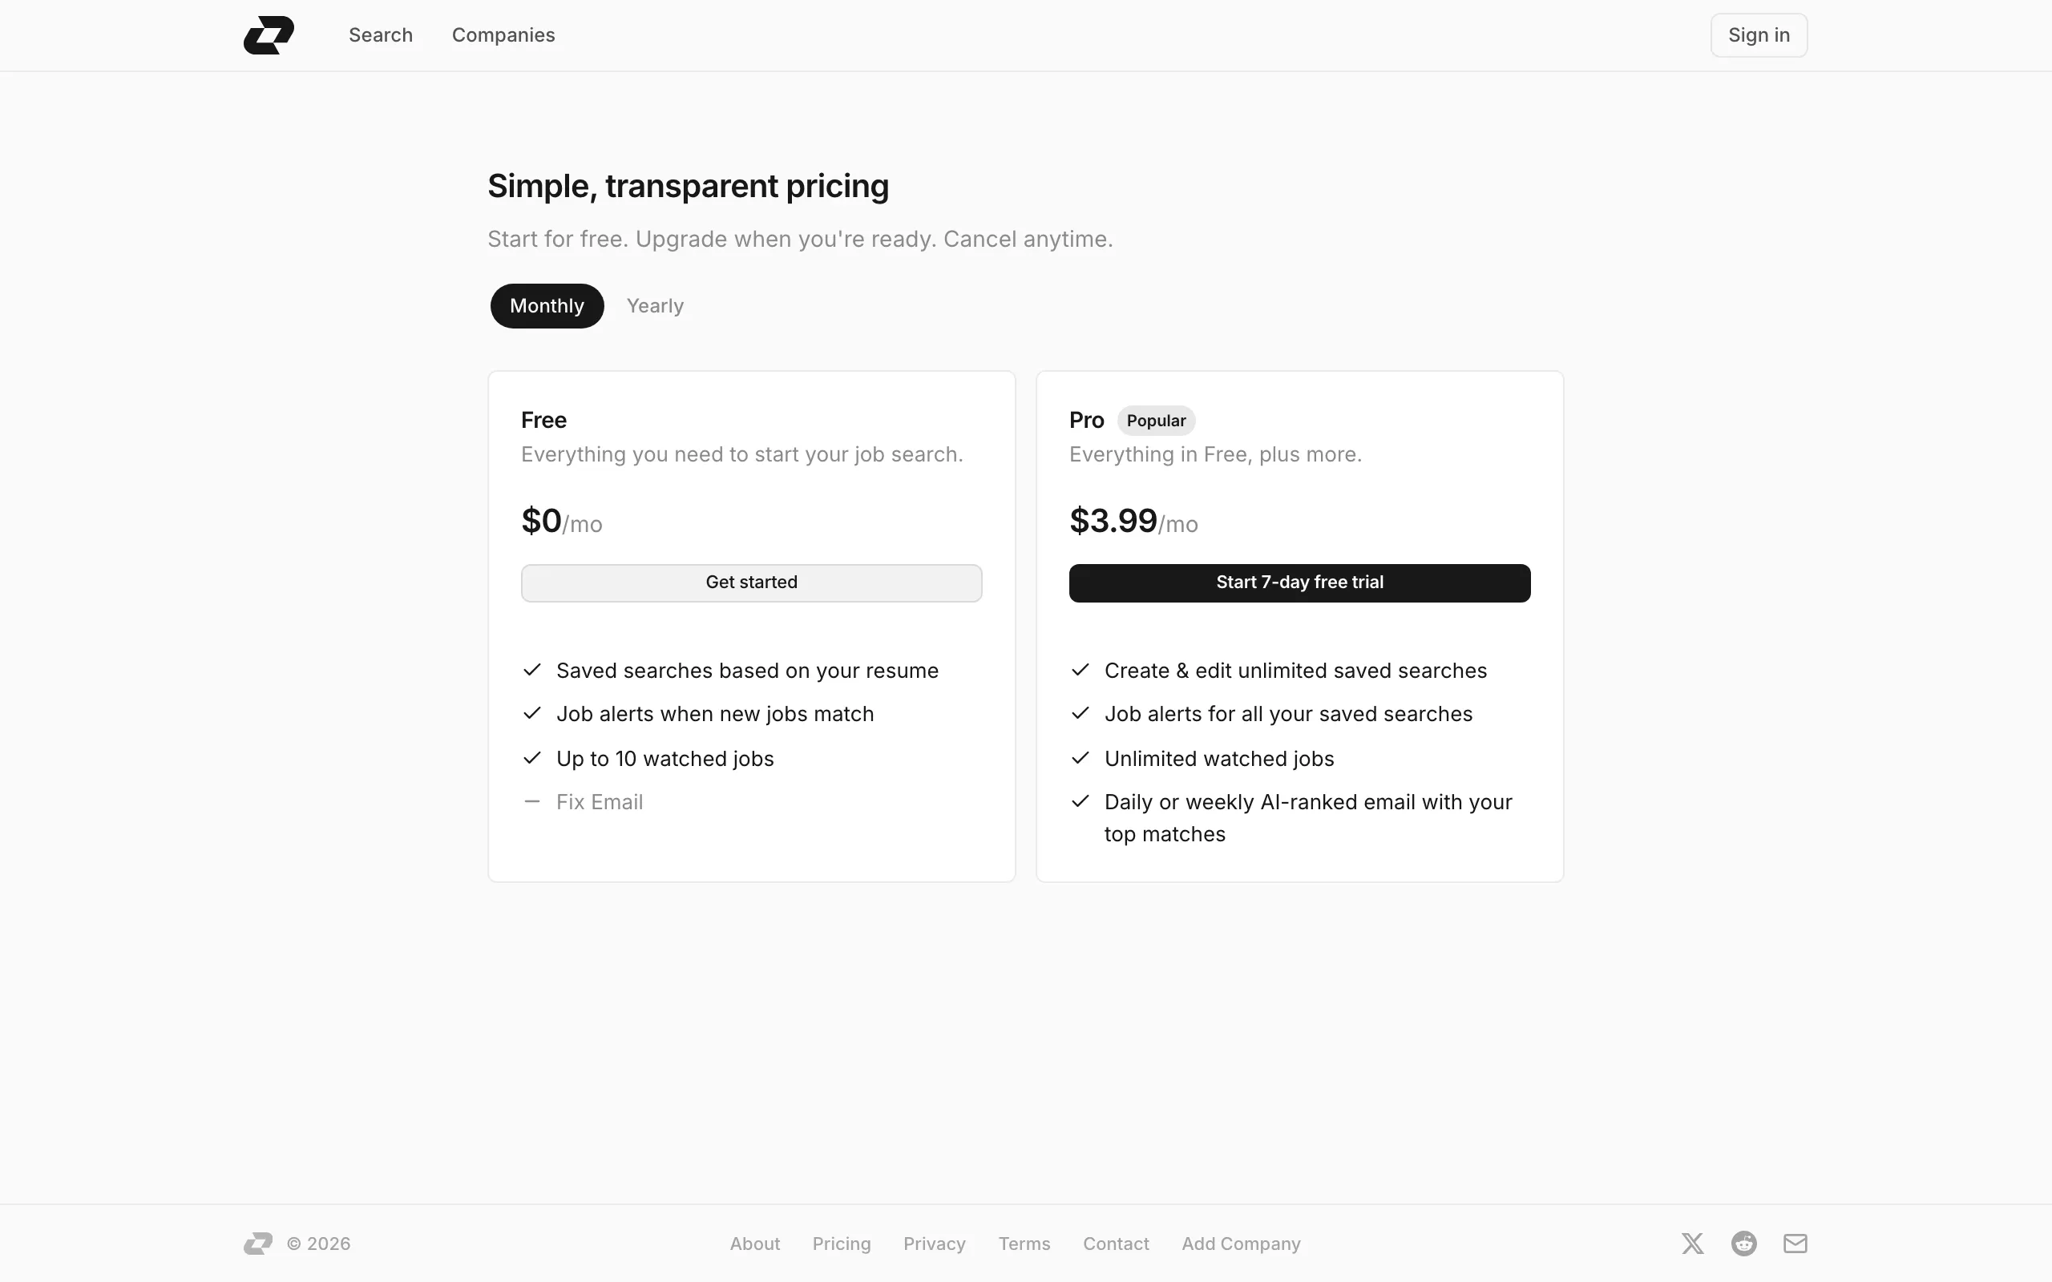Screen dimensions: 2052x1282
Task: Open the About footer link
Action: (x=754, y=1243)
